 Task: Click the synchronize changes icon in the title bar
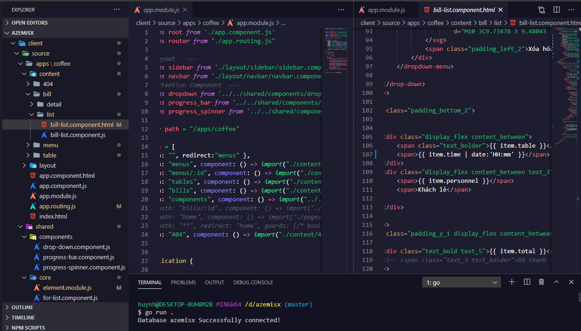point(541,9)
